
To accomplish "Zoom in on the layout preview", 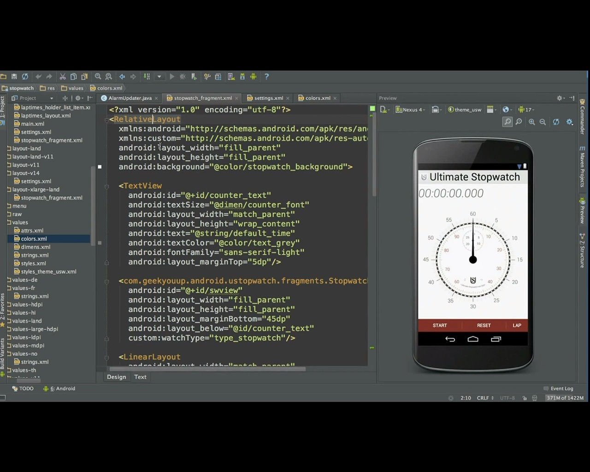I will pyautogui.click(x=532, y=122).
